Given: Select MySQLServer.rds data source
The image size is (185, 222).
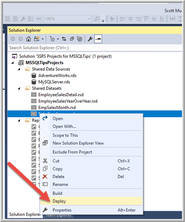Looking at the screenshot, I should tap(54, 82).
